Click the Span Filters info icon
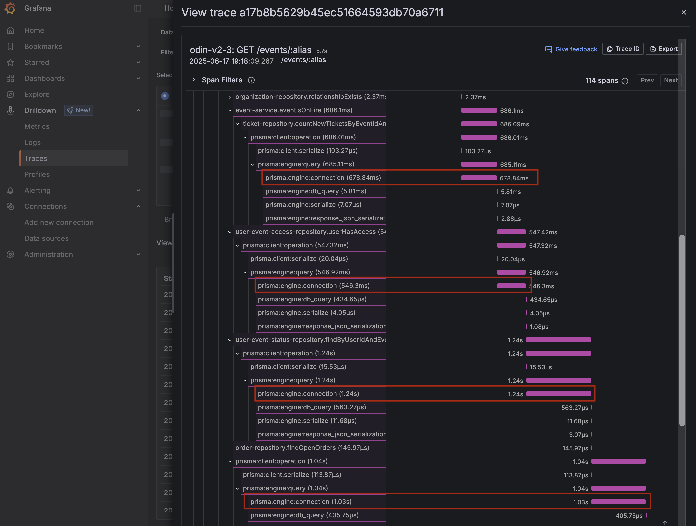 (x=251, y=80)
